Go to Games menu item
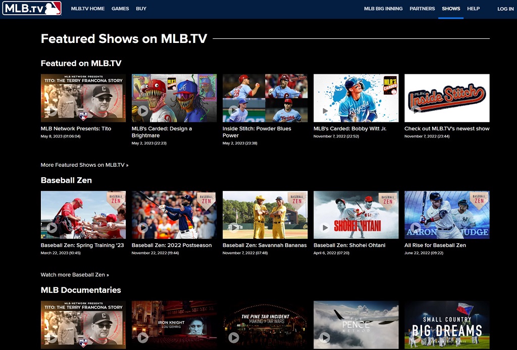Image resolution: width=517 pixels, height=350 pixels. click(x=120, y=9)
